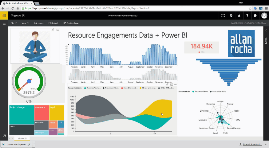
Task: Bookmark page with star icon
Action: (250, 8)
